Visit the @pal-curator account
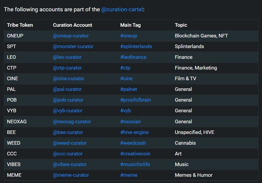The image size is (262, 183). 67,89
